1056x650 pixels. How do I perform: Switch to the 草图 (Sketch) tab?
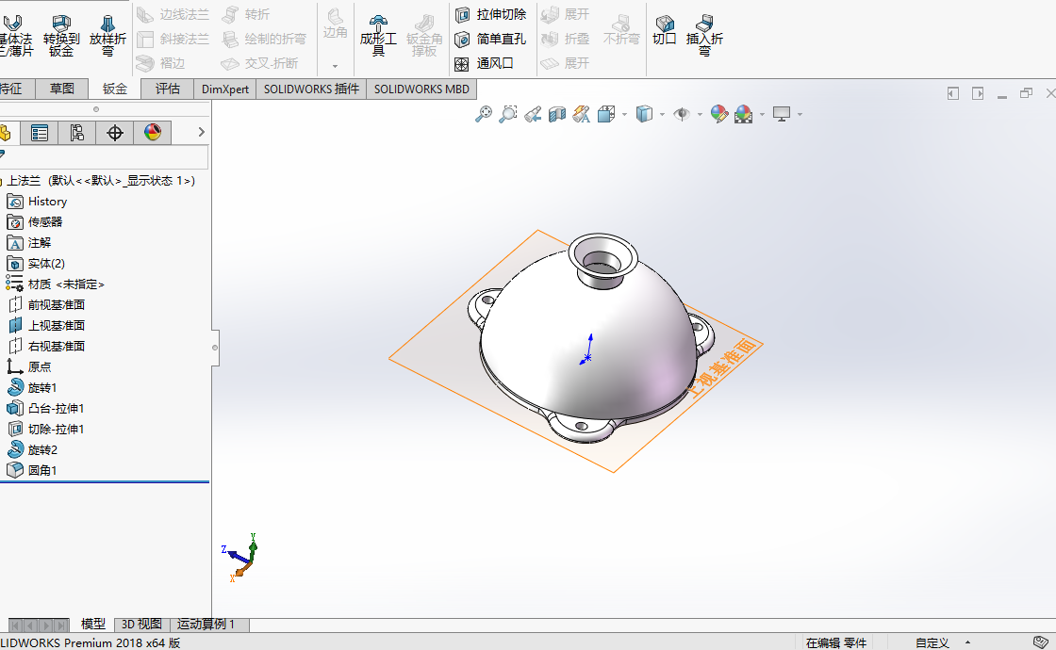tap(62, 89)
